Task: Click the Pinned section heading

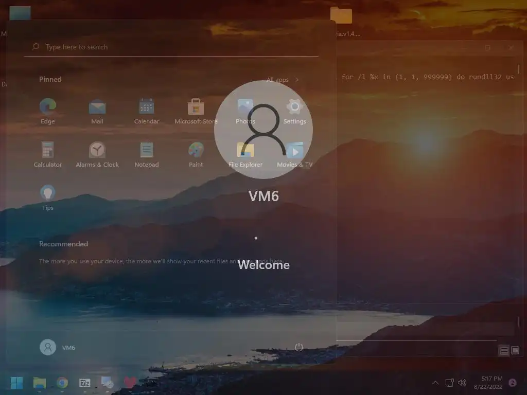Action: (x=50, y=80)
